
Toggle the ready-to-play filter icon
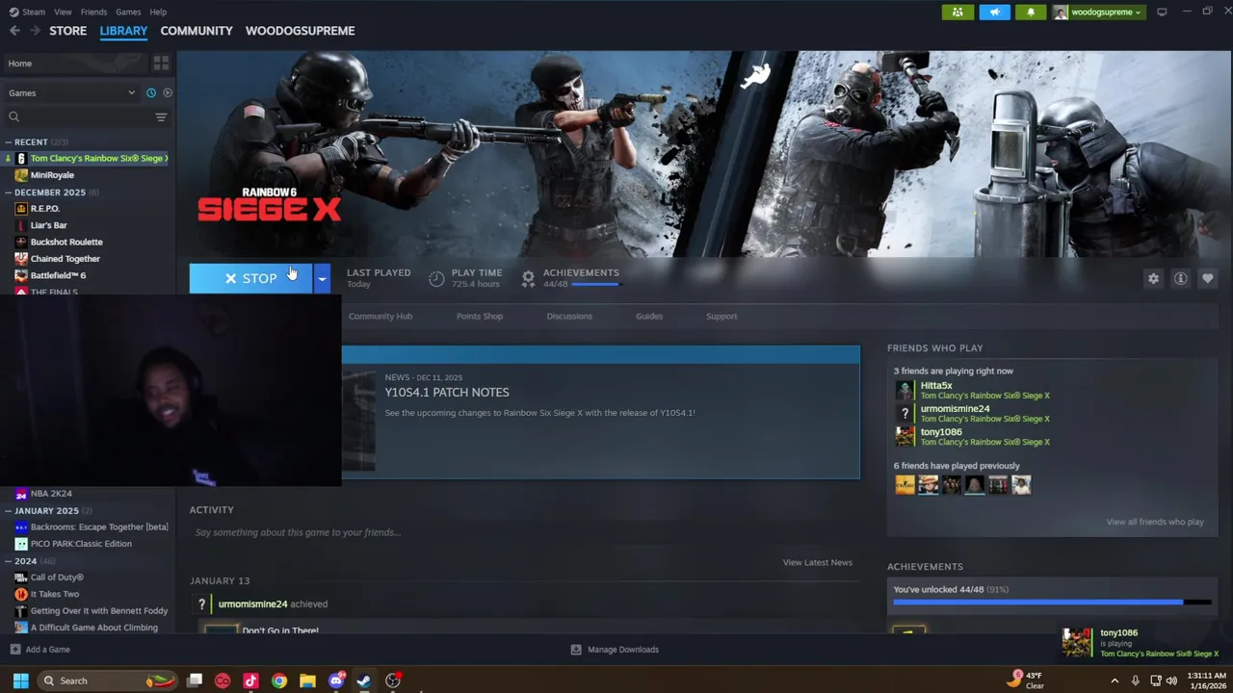pyautogui.click(x=168, y=92)
